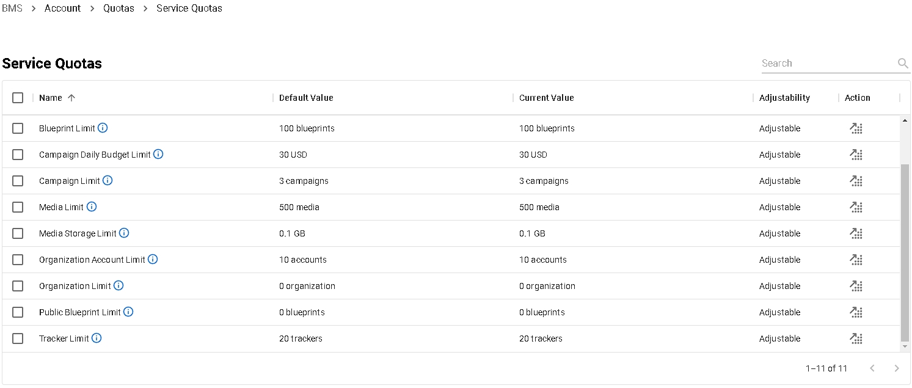Click the table's vertical scrollbar thumb
Screen dimensions: 912x388
point(905,252)
